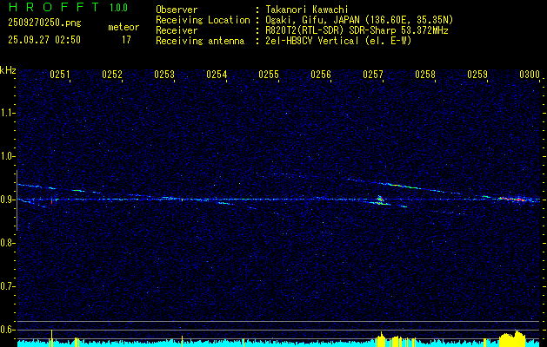
Task: Click the yellow power peak below 0300
Action: tap(512, 338)
